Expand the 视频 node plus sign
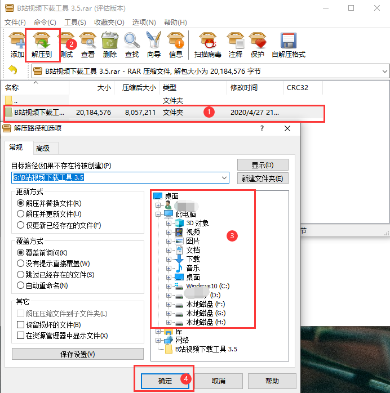This screenshot has width=390, height=393. [169, 233]
